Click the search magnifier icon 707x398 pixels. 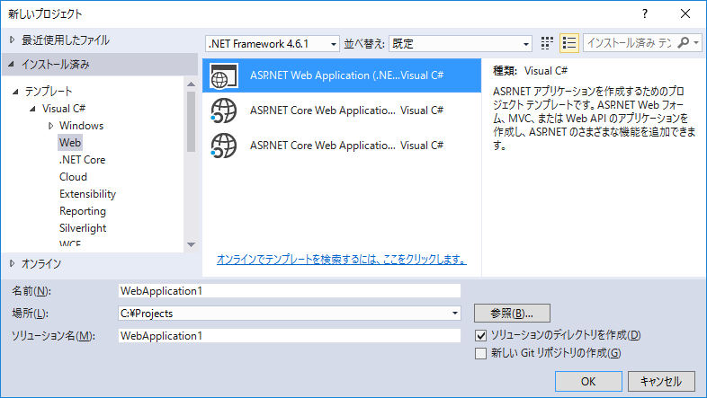pyautogui.click(x=683, y=43)
